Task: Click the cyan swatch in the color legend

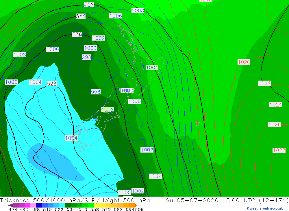Action: click(x=62, y=205)
